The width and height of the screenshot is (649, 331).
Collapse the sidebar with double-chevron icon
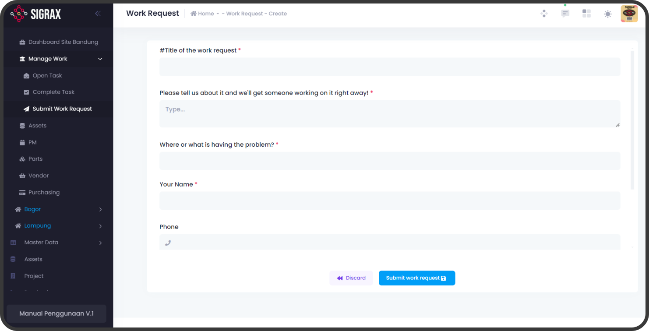[98, 14]
